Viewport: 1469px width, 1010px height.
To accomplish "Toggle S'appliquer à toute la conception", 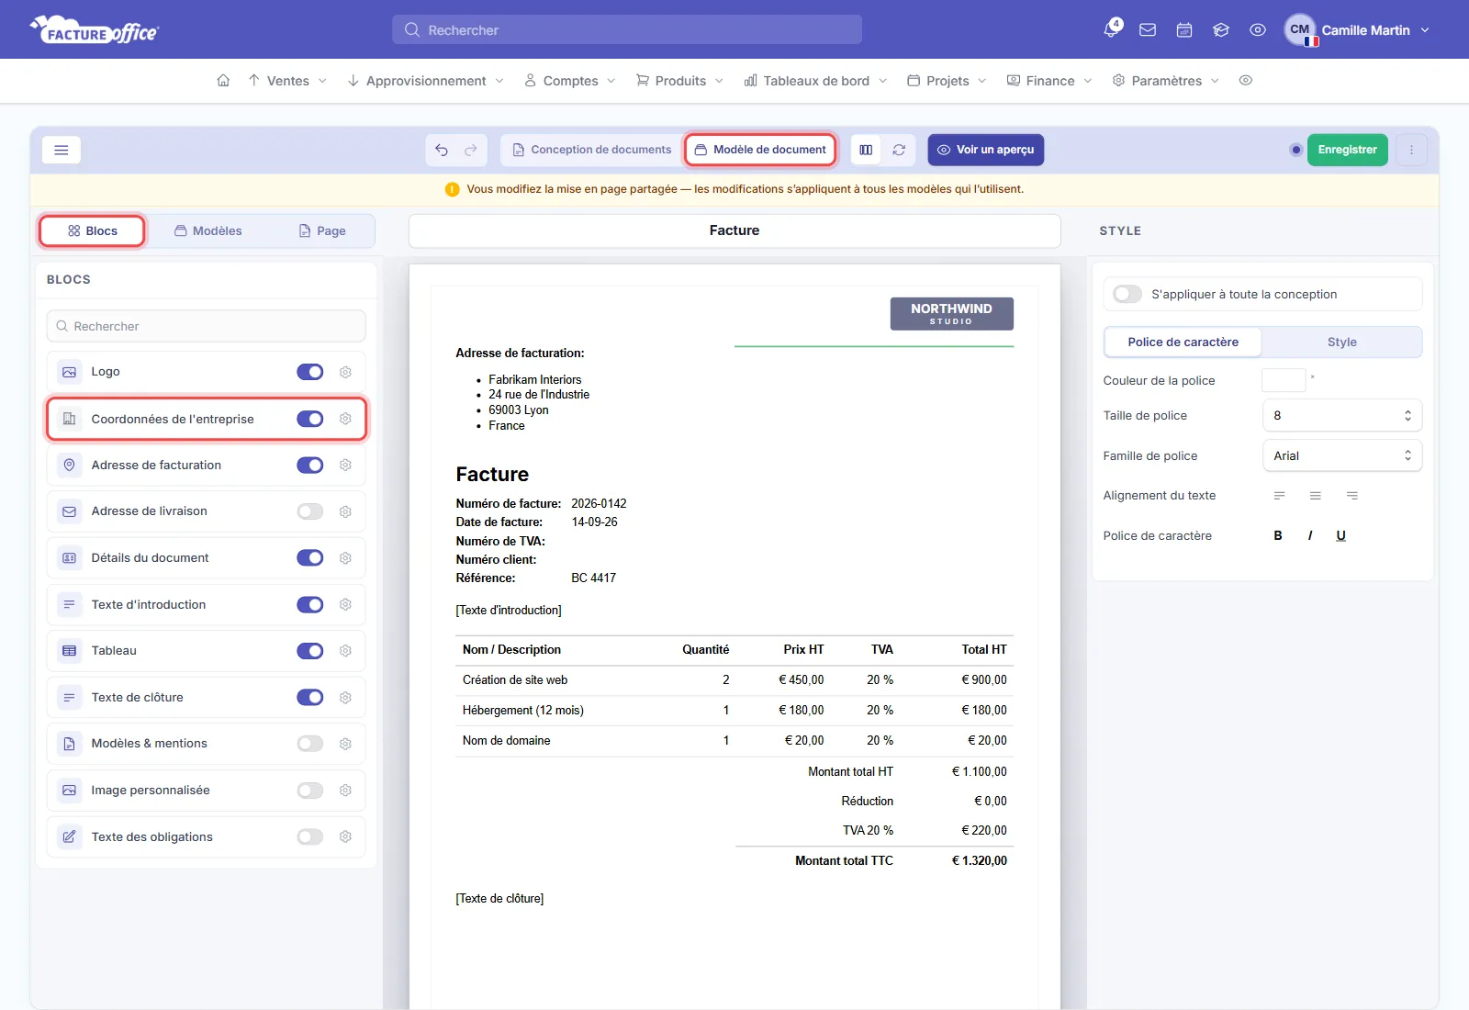I will pyautogui.click(x=1127, y=294).
